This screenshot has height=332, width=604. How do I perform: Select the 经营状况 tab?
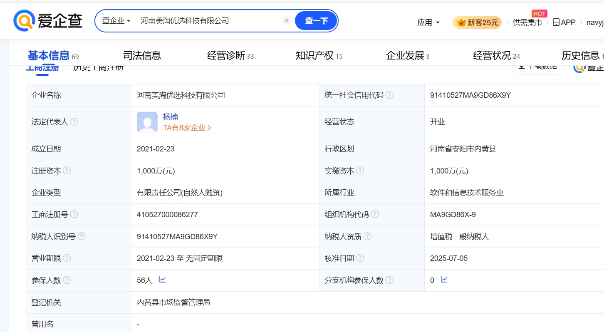(x=492, y=55)
